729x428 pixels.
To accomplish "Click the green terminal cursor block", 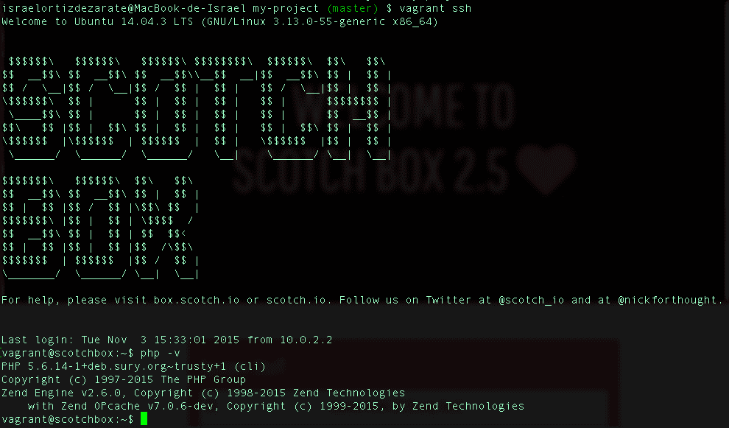I will pyautogui.click(x=144, y=419).
